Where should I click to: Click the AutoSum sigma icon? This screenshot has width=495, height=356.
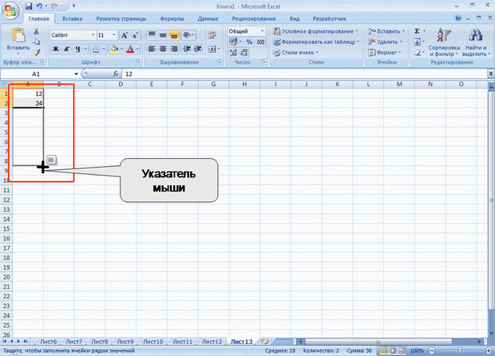tap(417, 31)
